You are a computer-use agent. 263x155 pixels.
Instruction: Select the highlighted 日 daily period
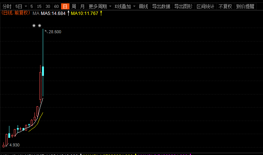coord(65,6)
